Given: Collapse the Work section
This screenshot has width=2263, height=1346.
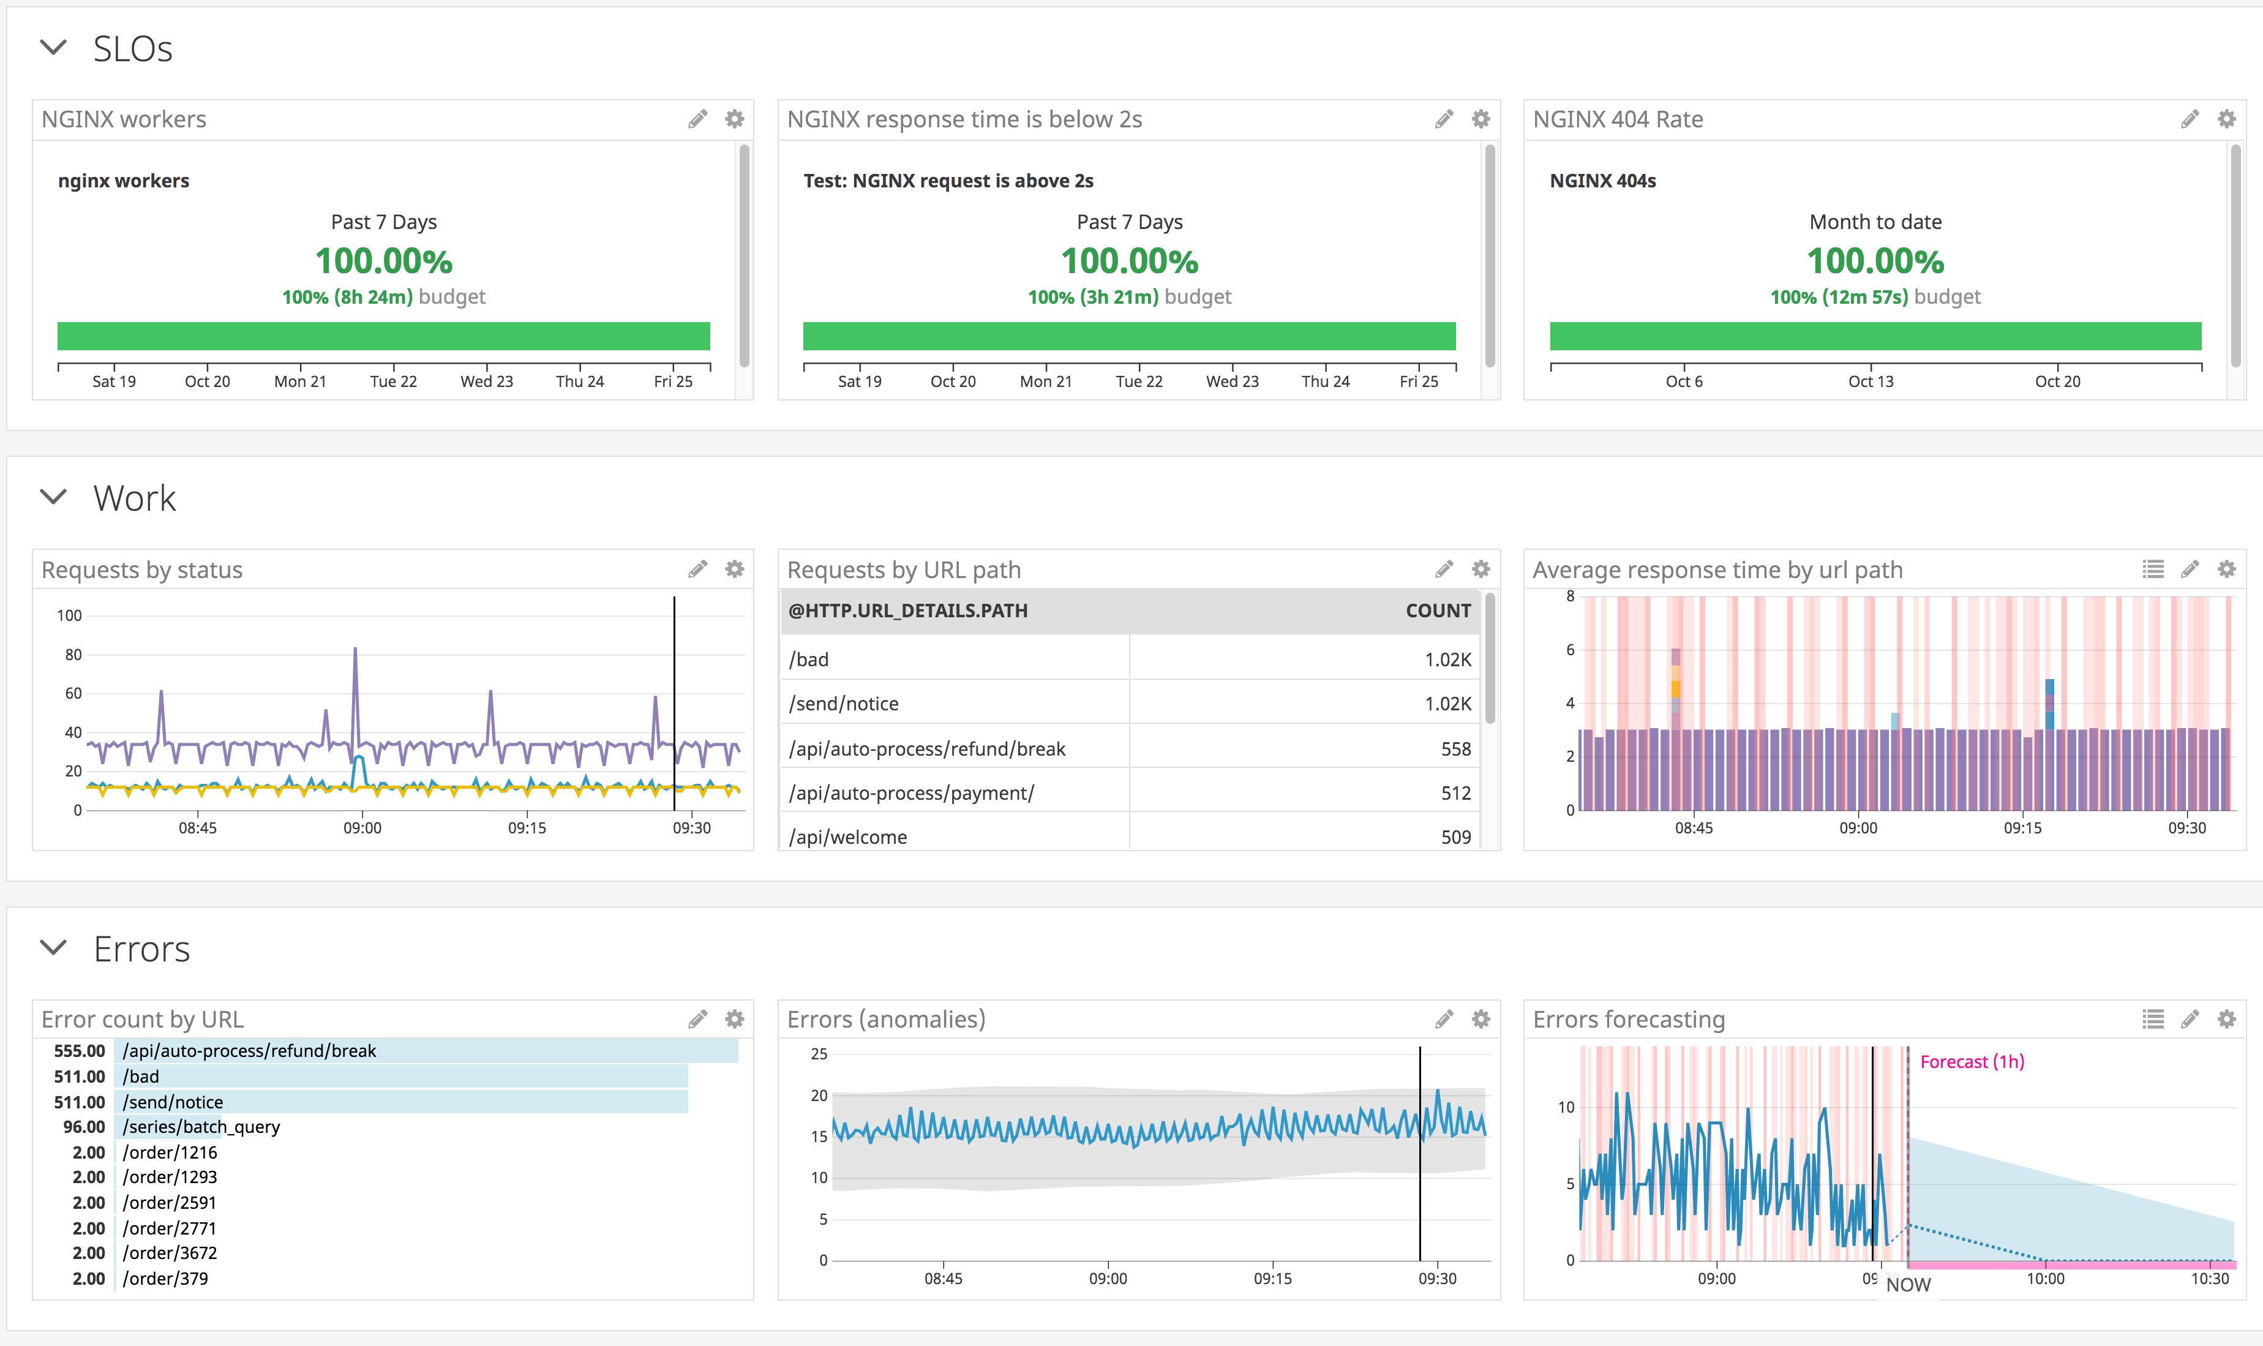Looking at the screenshot, I should [x=55, y=497].
